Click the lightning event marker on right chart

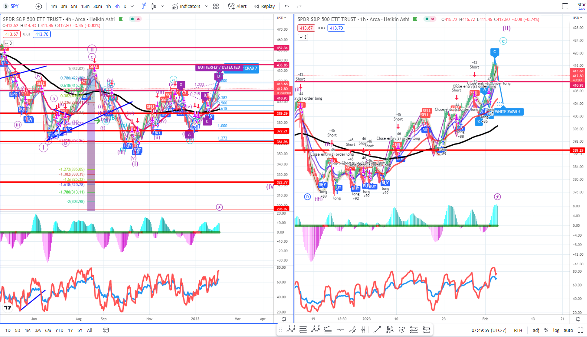[498, 197]
